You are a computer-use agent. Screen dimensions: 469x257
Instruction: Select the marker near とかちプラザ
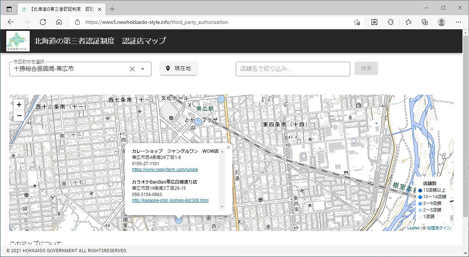[198, 122]
